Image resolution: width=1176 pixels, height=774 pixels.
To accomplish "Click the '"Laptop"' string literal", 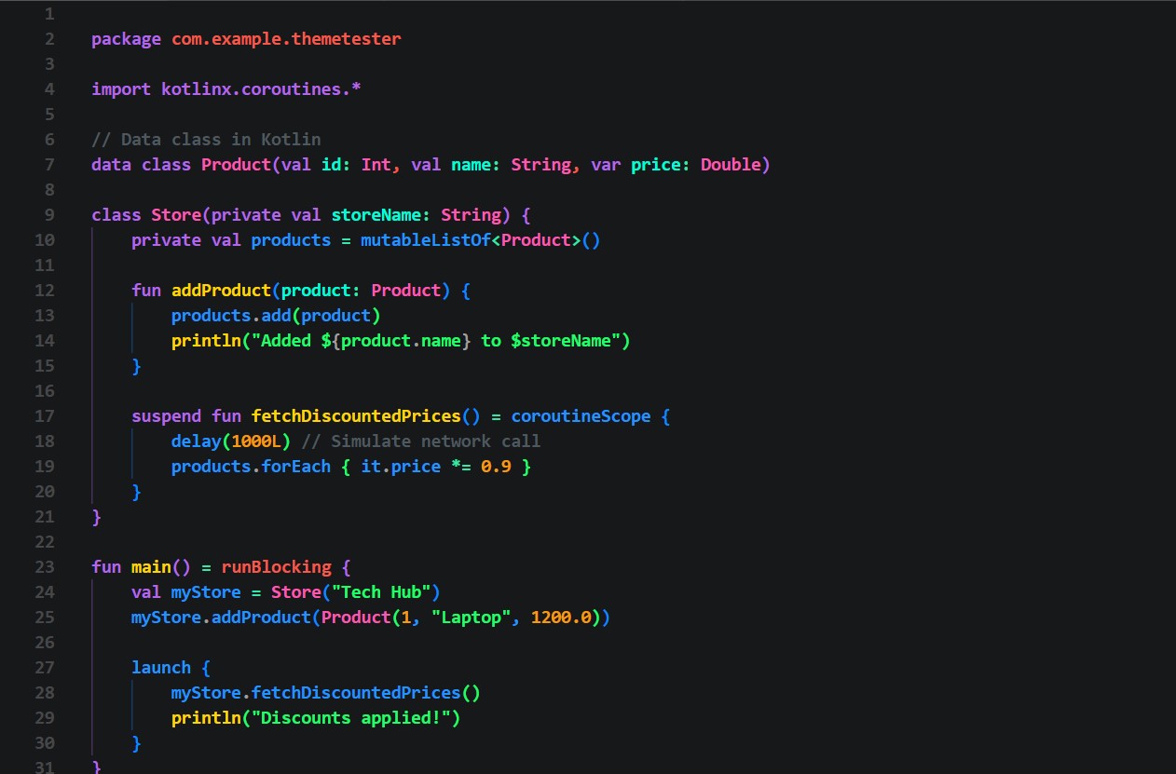I will click(472, 618).
